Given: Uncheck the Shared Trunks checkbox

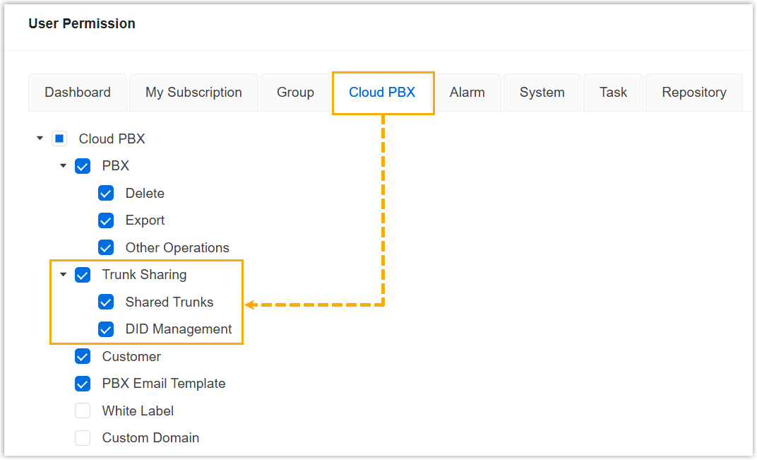Looking at the screenshot, I should [x=106, y=302].
